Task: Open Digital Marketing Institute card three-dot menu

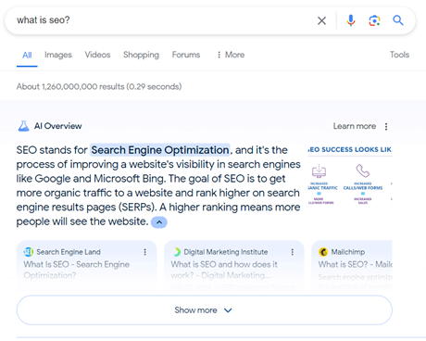Action: coord(292,252)
